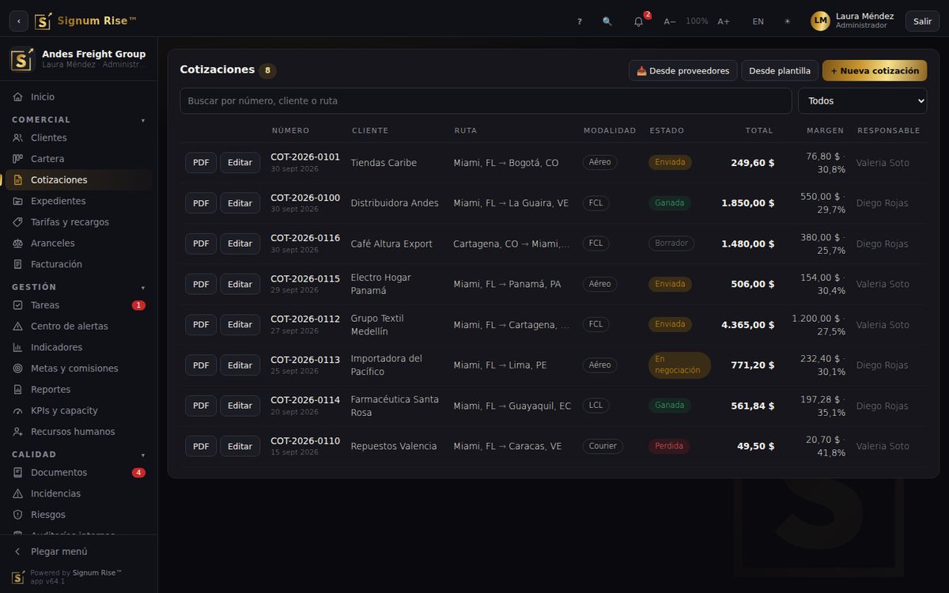Click the Indicadores chart icon
The width and height of the screenshot is (949, 593).
(18, 347)
